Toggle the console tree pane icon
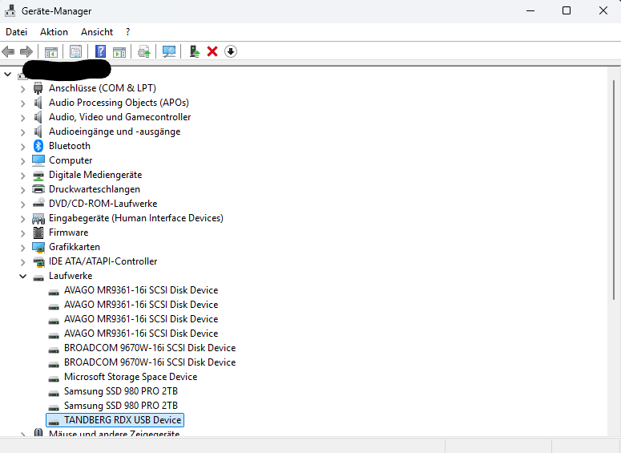Image resolution: width=621 pixels, height=453 pixels. point(51,51)
